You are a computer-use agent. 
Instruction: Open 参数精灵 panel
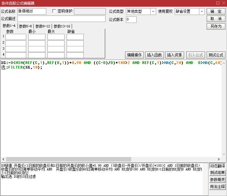click(x=217, y=180)
